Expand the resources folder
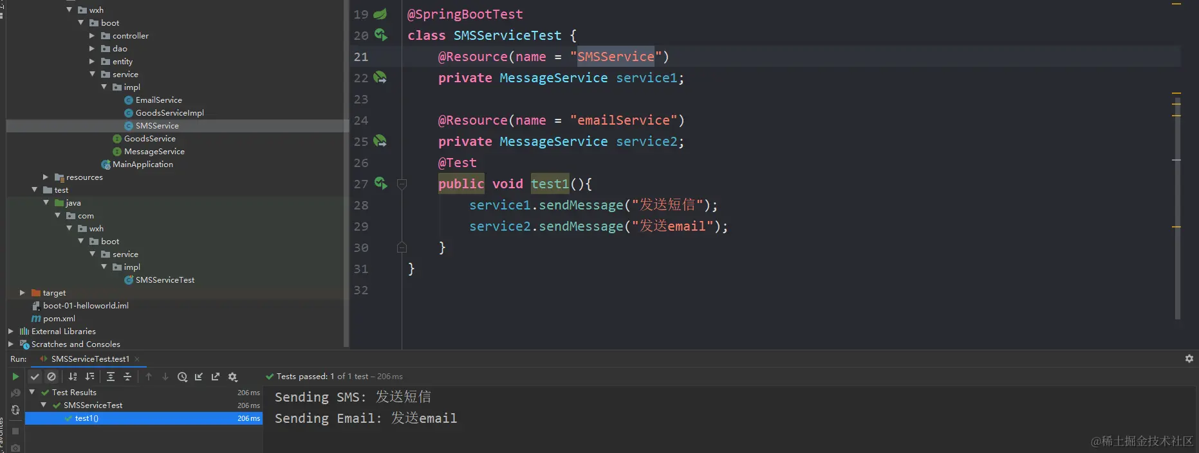Screen dimensions: 1199x453 click(46, 177)
